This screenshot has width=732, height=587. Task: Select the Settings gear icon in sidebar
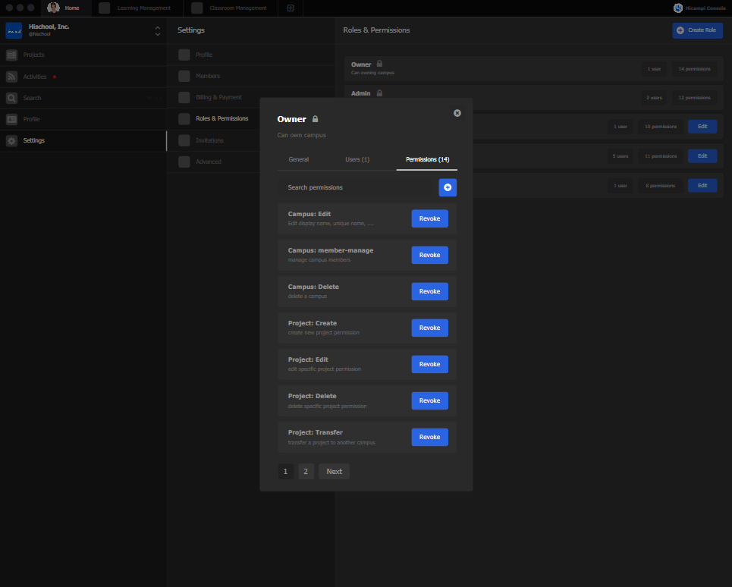click(x=11, y=140)
